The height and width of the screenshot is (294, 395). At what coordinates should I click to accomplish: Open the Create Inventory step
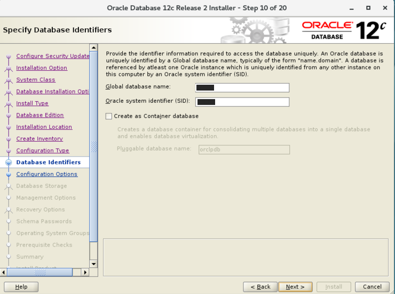tap(39, 138)
